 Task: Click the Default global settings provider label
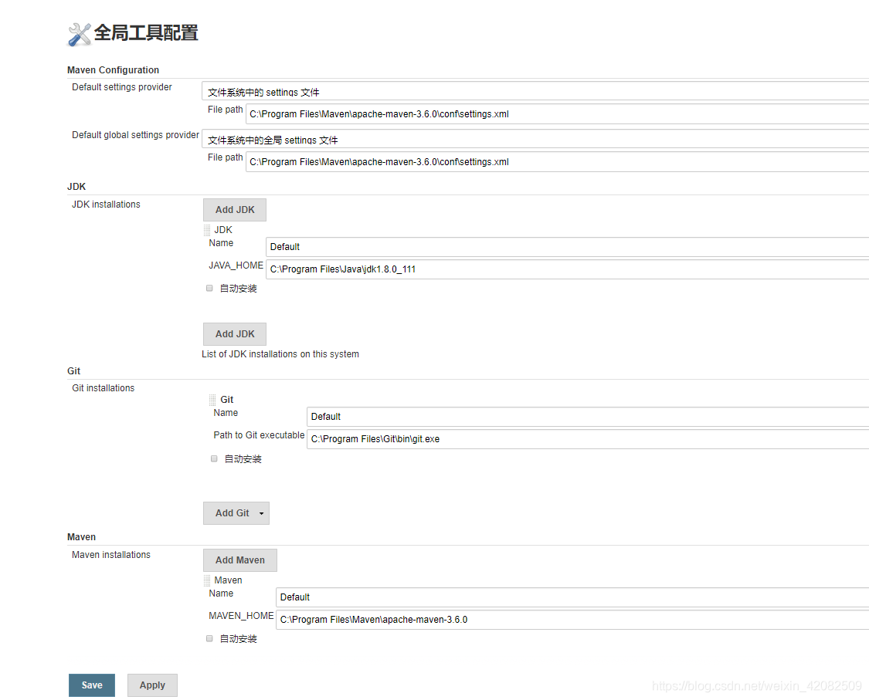pyautogui.click(x=135, y=135)
